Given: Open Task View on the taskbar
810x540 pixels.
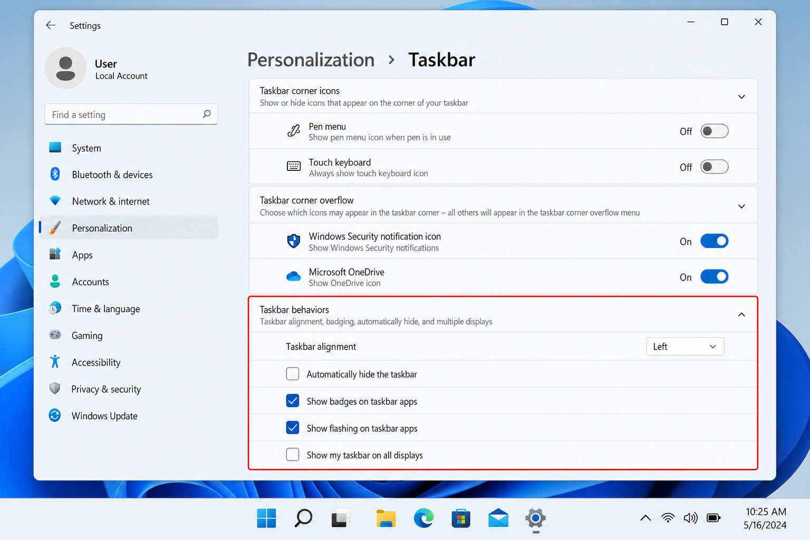Looking at the screenshot, I should pos(340,519).
